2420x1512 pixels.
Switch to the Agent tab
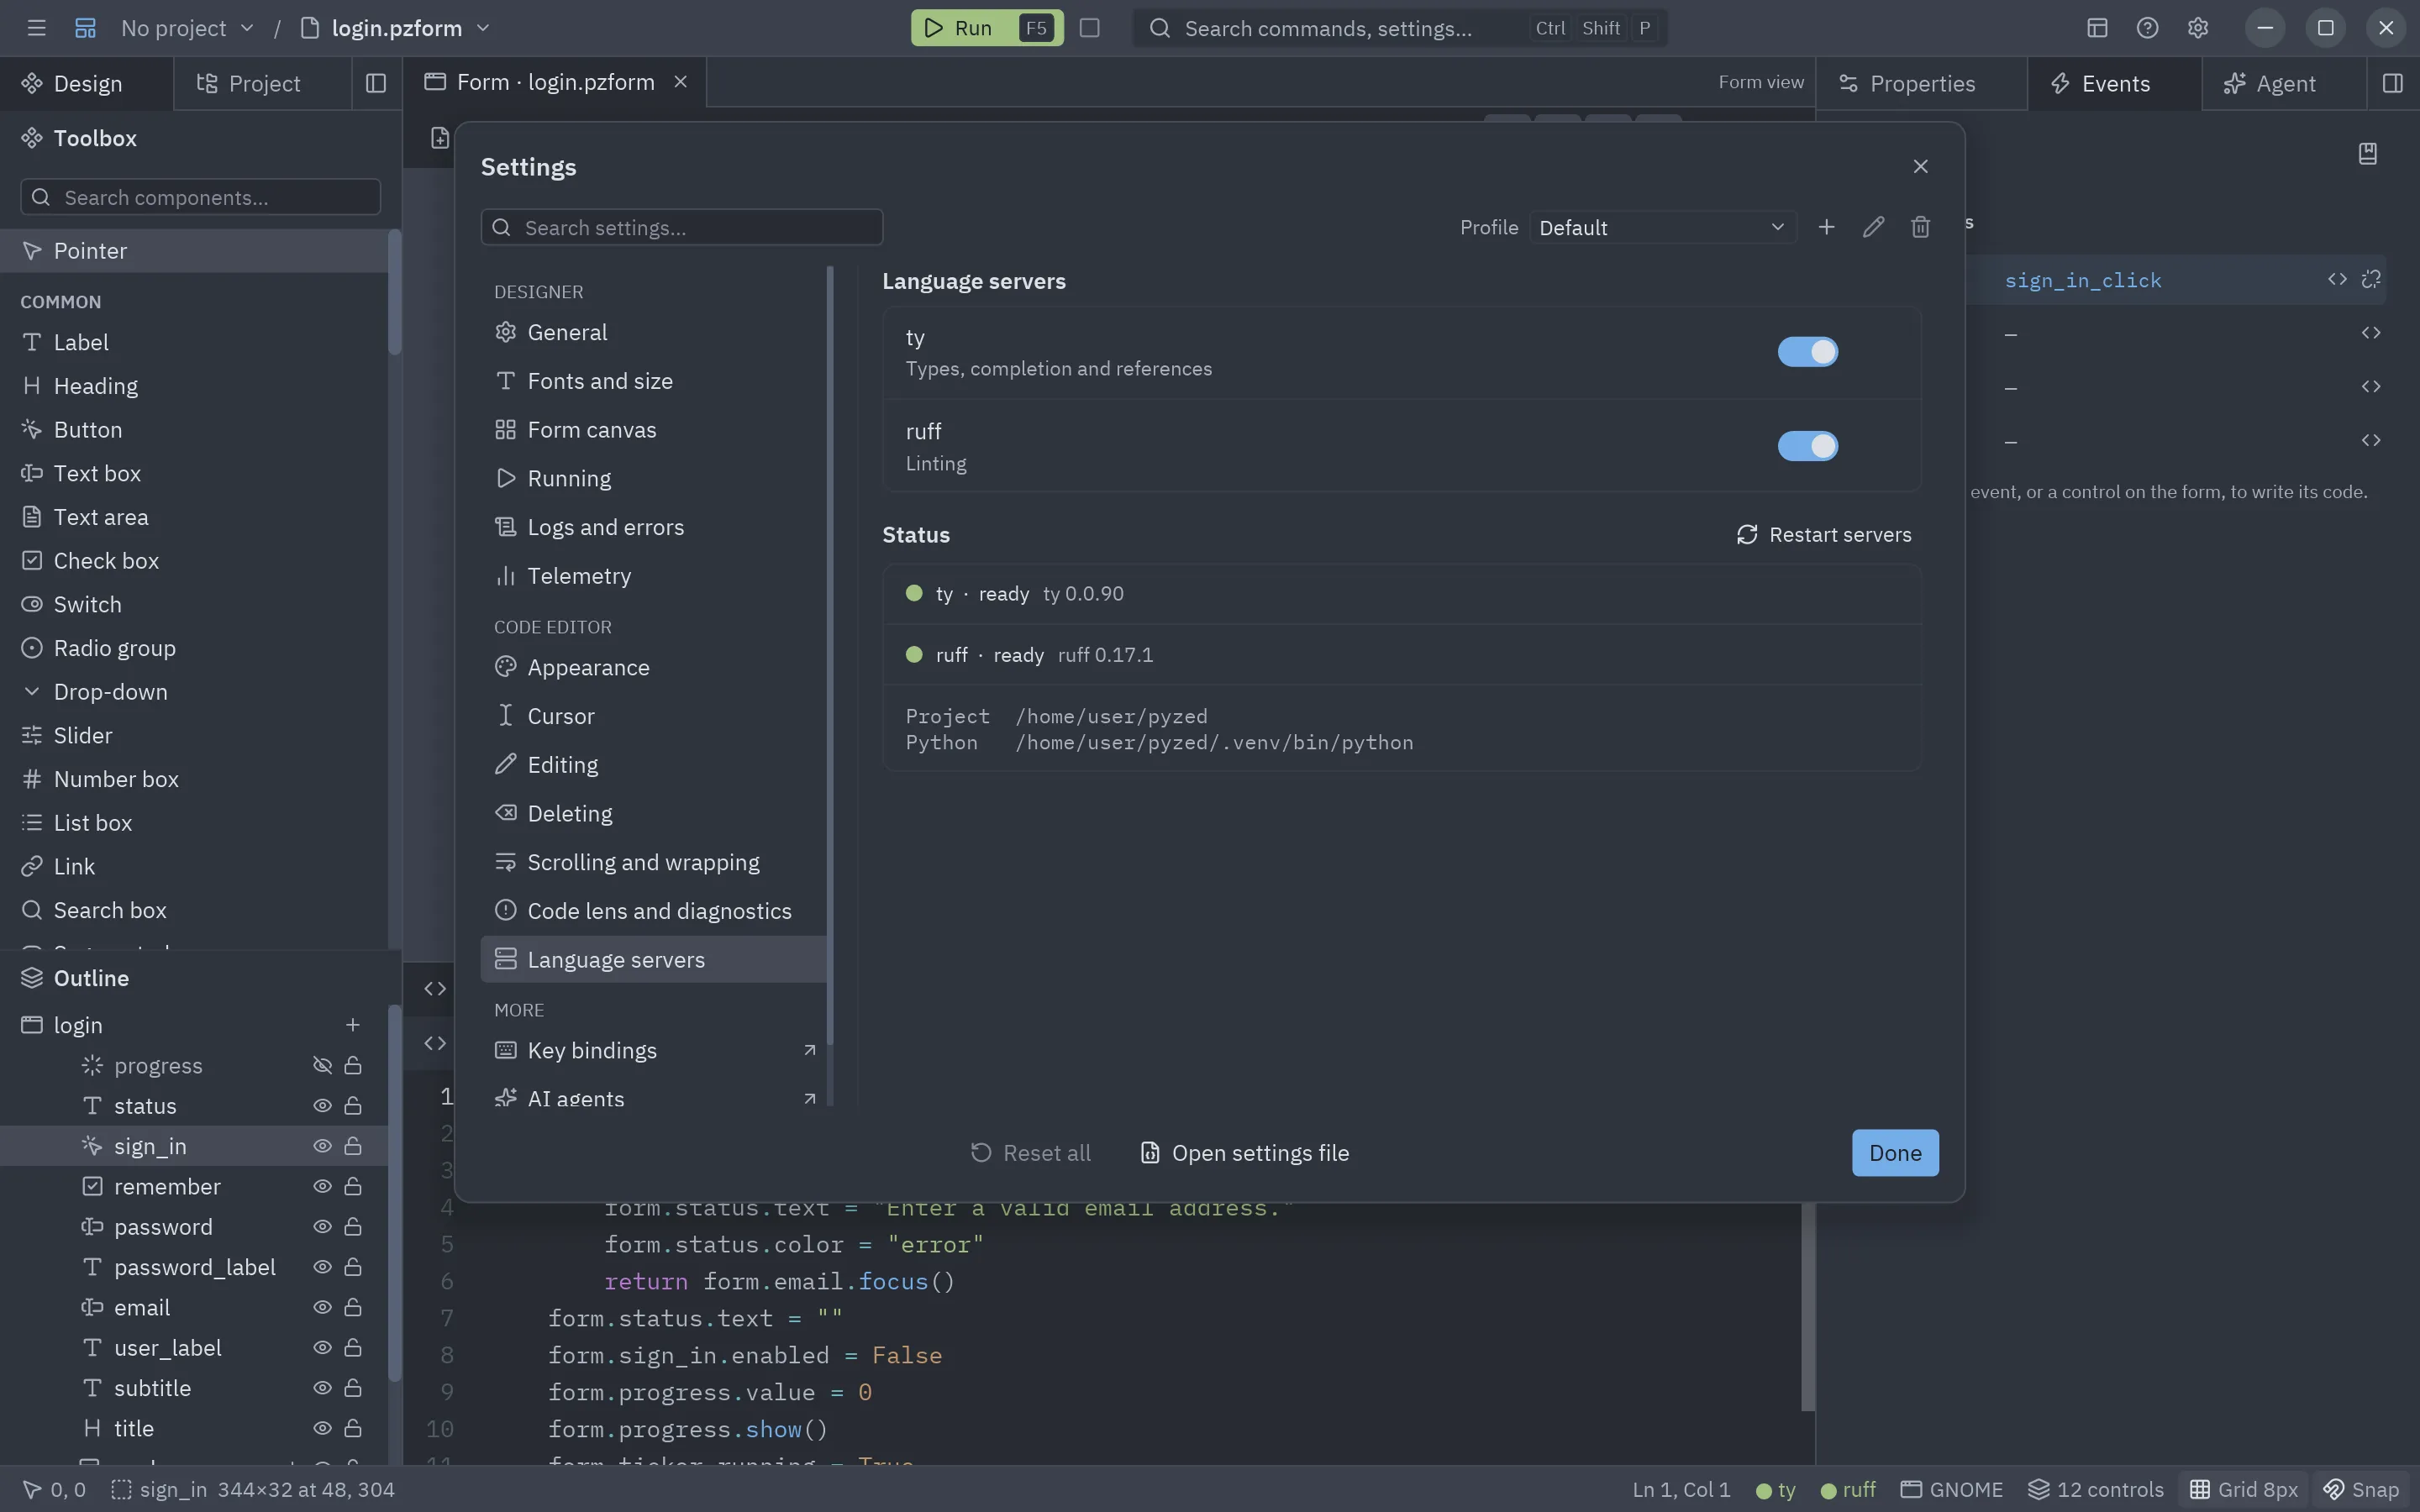[2284, 83]
